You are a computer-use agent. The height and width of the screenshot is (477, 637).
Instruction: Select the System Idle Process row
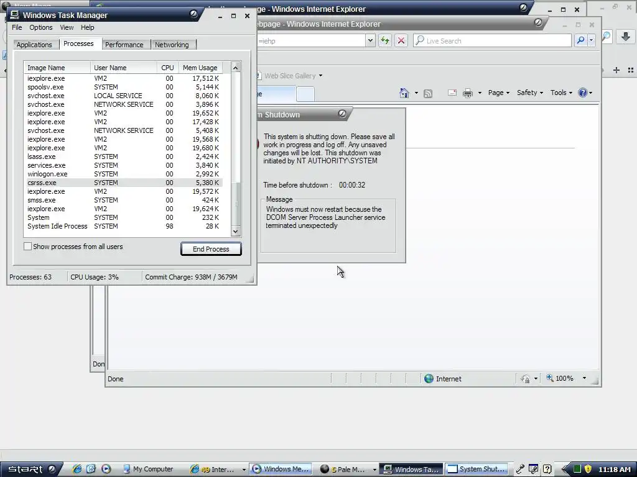[124, 226]
